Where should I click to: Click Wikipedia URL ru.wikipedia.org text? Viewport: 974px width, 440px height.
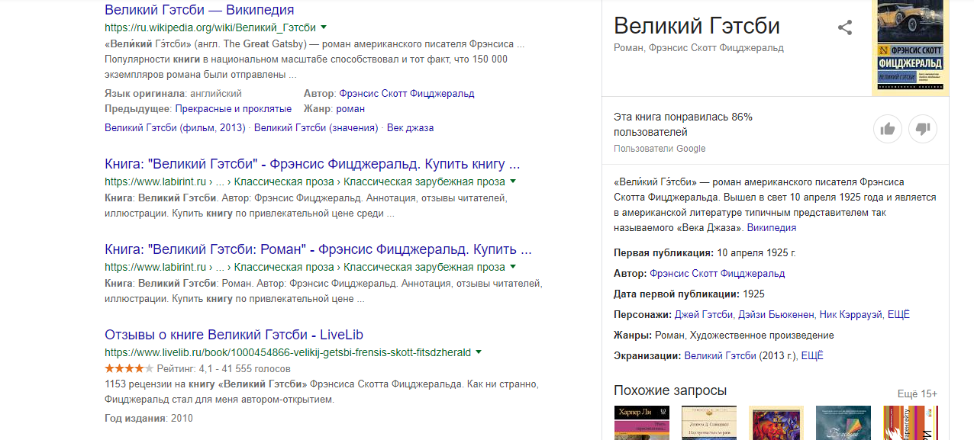(x=210, y=27)
